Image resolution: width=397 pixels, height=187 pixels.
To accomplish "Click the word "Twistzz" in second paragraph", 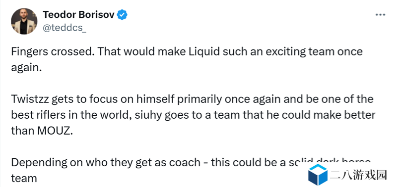I will 29,99.
